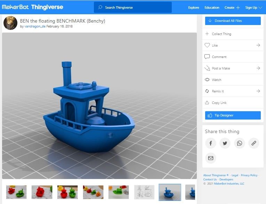Open the vandragon_de profile link

point(35,26)
